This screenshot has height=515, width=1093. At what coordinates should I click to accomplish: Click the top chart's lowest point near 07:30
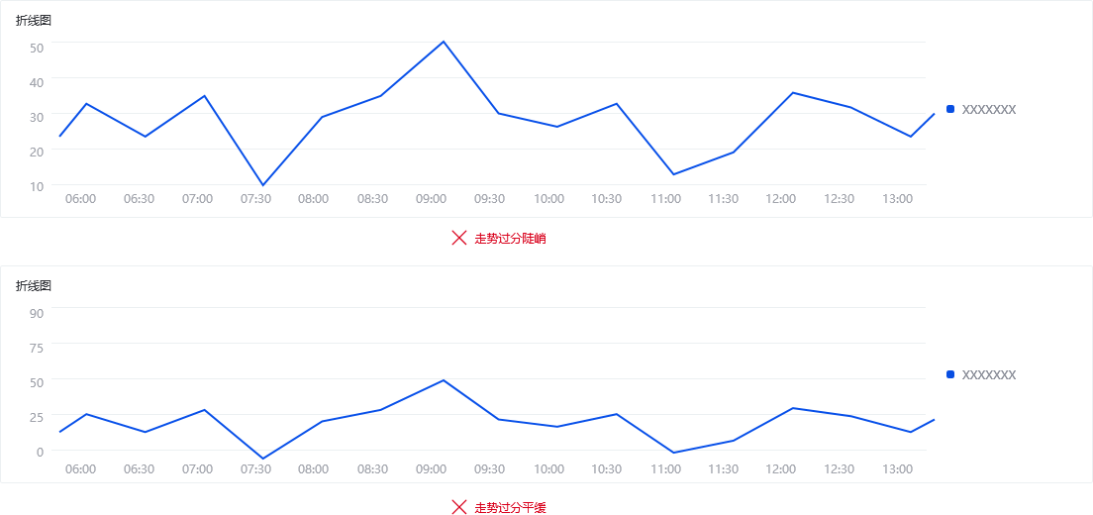[x=263, y=185]
